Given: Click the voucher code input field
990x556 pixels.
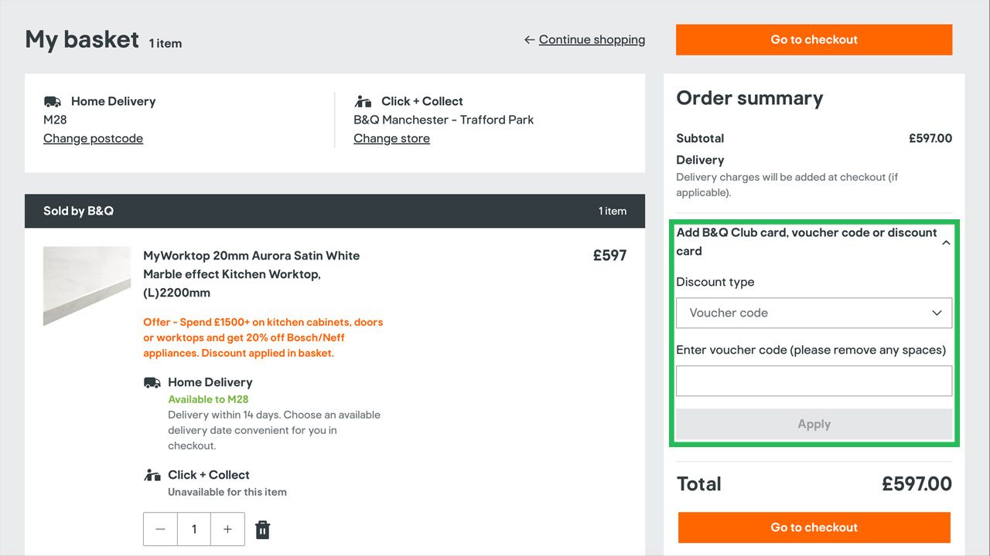Looking at the screenshot, I should 814,381.
